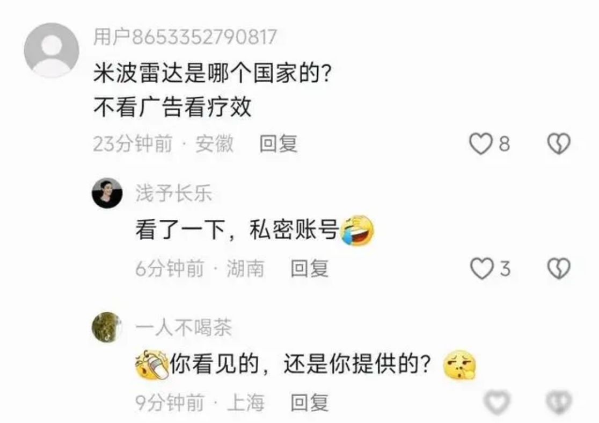Like the comment with 8 likes
Viewport: 599px width, 423px height.
click(x=480, y=144)
